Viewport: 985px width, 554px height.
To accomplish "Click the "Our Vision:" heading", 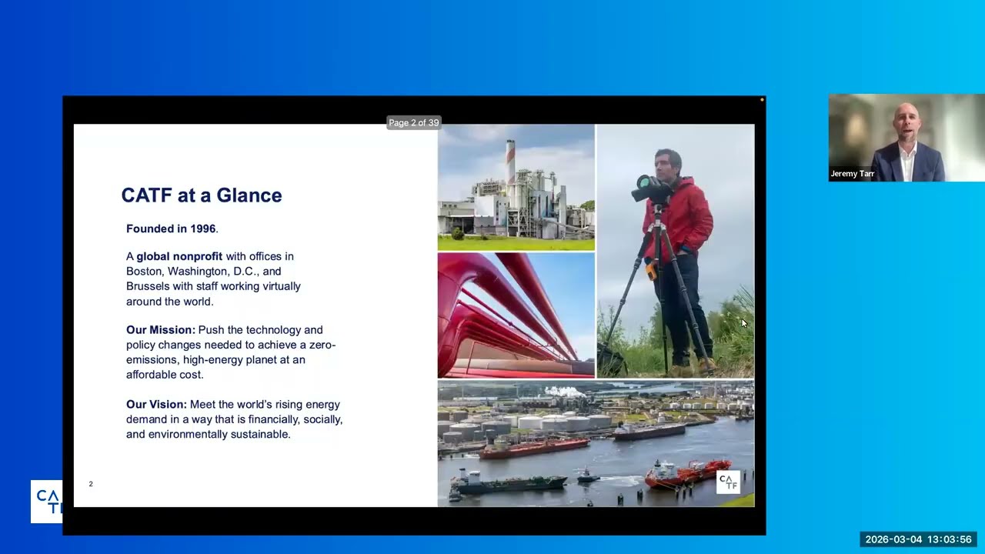I will 156,404.
